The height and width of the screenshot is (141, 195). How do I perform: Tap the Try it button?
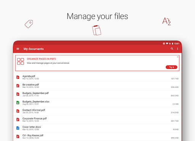[x=171, y=67]
